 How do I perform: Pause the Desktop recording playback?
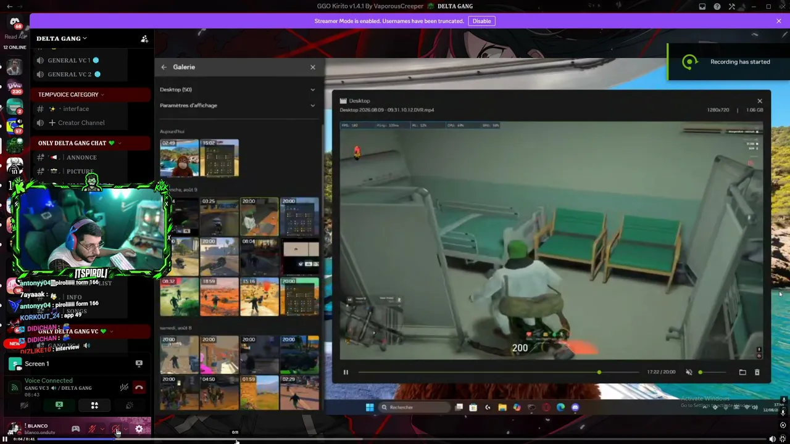346,372
